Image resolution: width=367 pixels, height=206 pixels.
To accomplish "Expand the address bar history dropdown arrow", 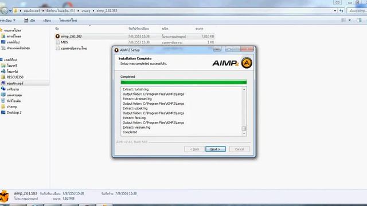I will pyautogui.click(x=335, y=11).
